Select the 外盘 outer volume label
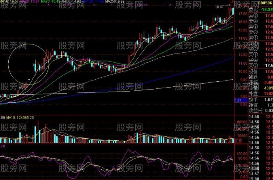The width and height of the screenshot is (273, 180). (x=253, y=94)
